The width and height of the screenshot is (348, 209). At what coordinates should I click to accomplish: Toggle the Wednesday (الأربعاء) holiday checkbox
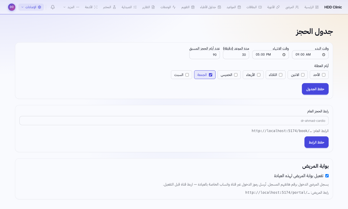[259, 75]
